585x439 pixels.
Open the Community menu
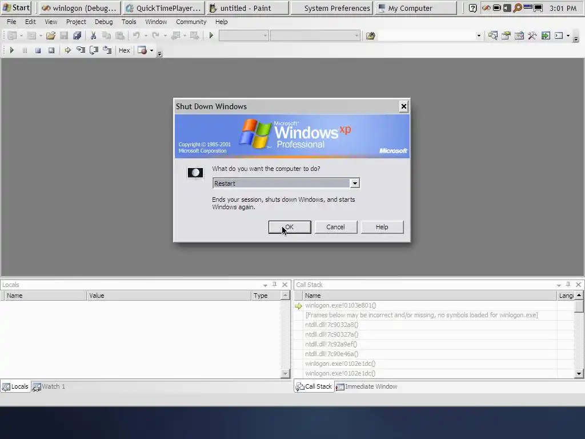[191, 22]
